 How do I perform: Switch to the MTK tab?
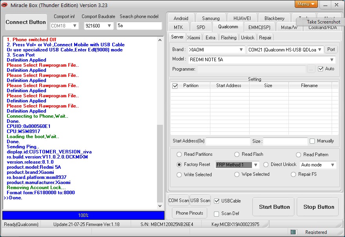pyautogui.click(x=178, y=27)
